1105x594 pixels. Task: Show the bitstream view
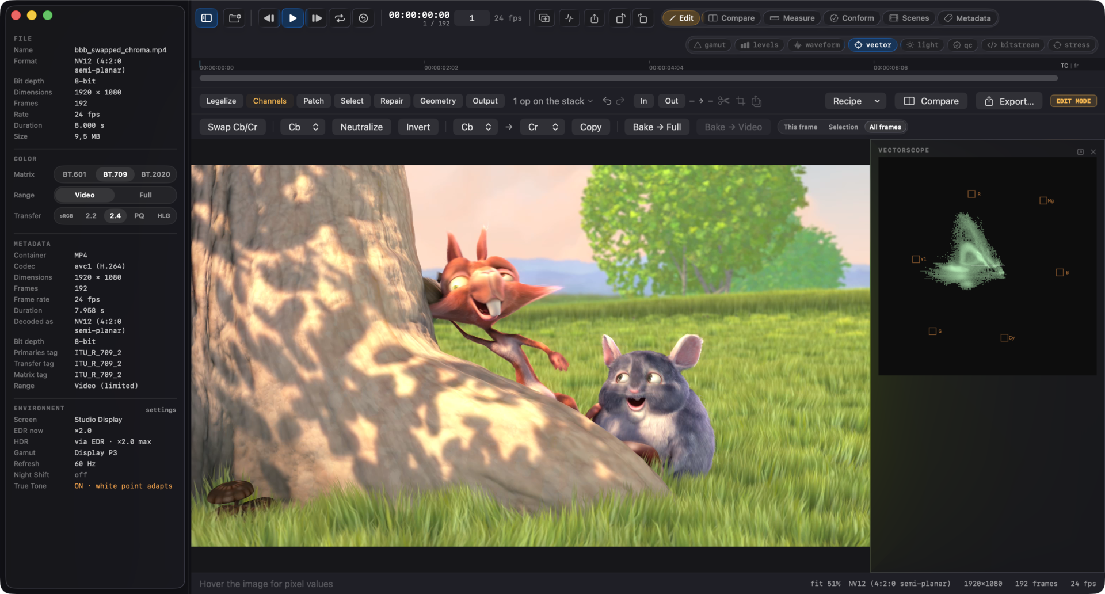pyautogui.click(x=1013, y=45)
